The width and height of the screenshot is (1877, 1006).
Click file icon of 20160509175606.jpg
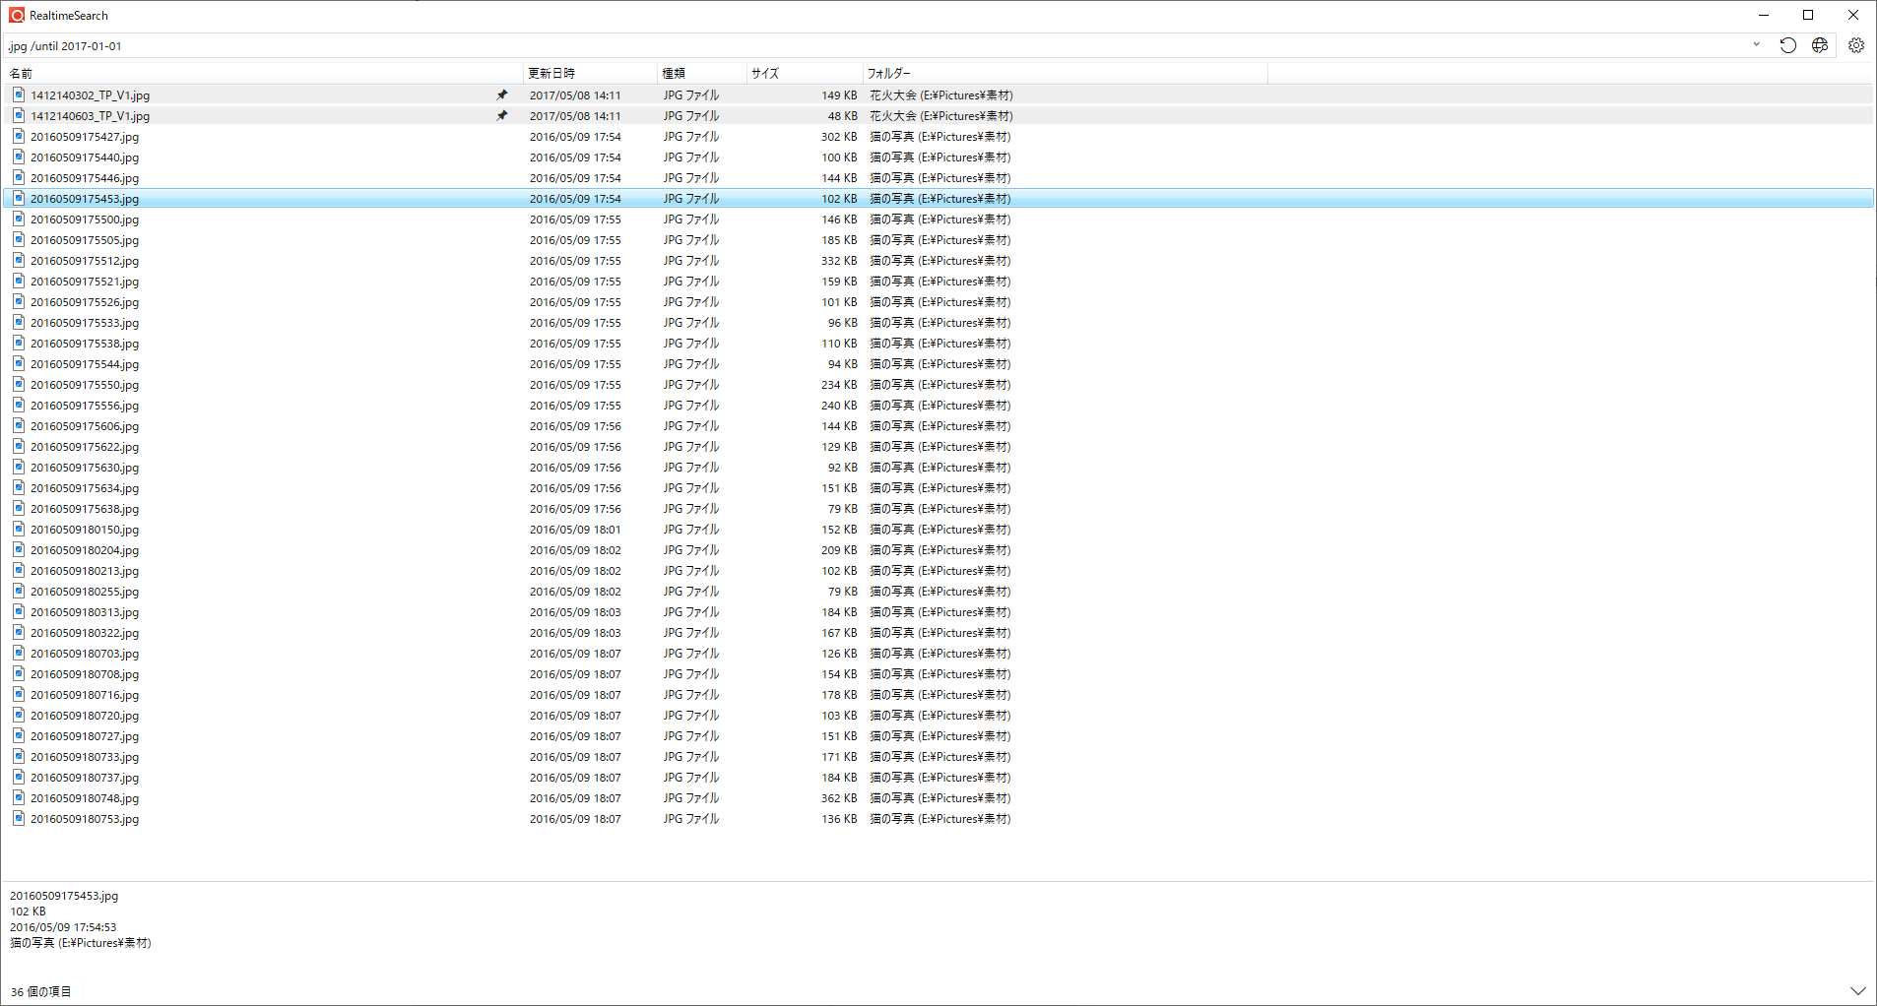coord(19,425)
